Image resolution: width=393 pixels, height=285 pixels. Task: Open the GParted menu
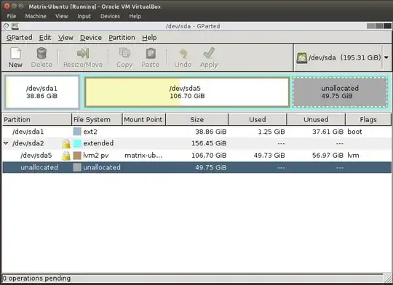point(20,38)
